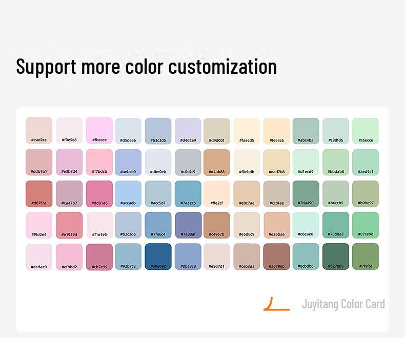Select the #306692 dark blue swatch
405x338 pixels.
point(158,256)
